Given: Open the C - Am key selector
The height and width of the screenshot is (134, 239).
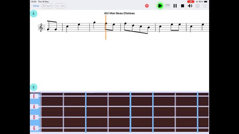Looking at the screenshot, I should coord(60,6).
